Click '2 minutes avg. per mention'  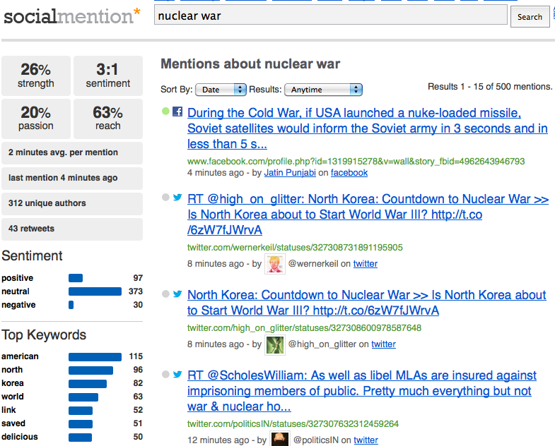[x=72, y=152]
